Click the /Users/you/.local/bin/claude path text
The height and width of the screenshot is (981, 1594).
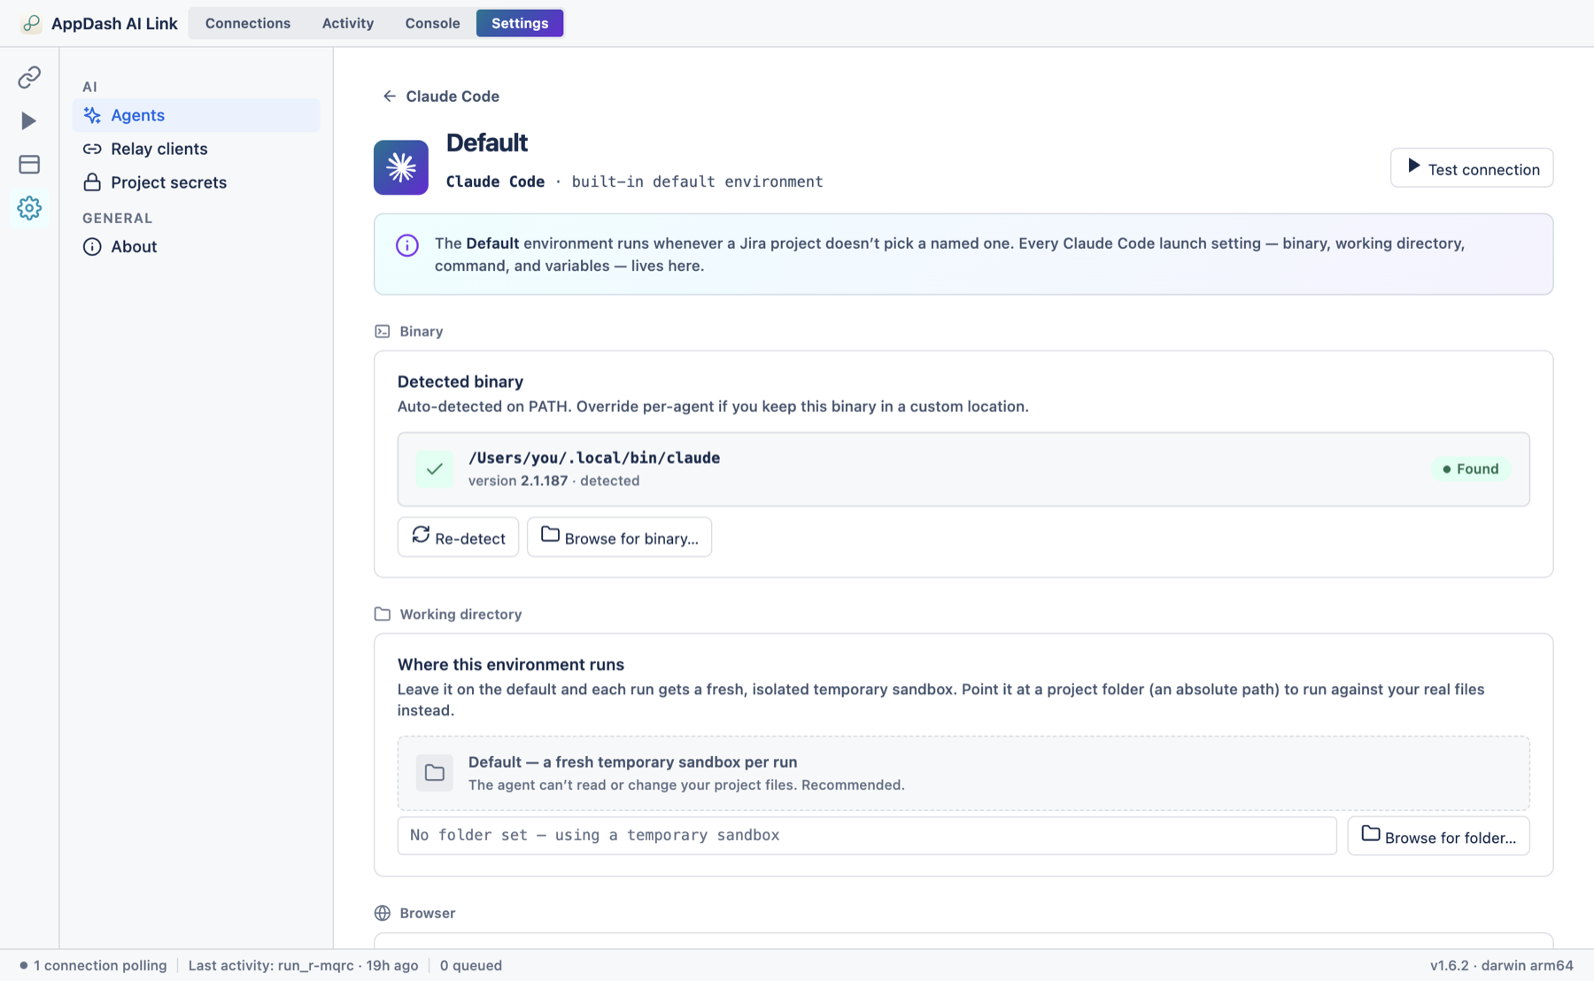tap(594, 458)
